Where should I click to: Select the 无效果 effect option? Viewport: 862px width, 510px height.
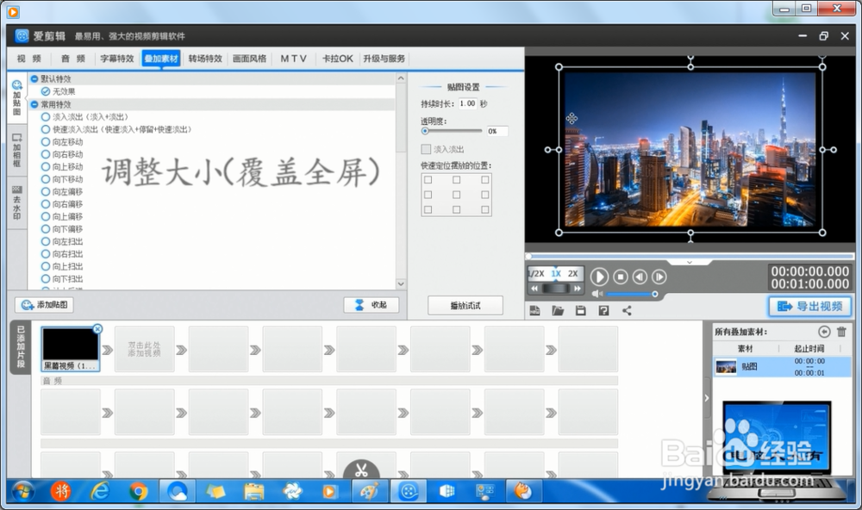(59, 91)
